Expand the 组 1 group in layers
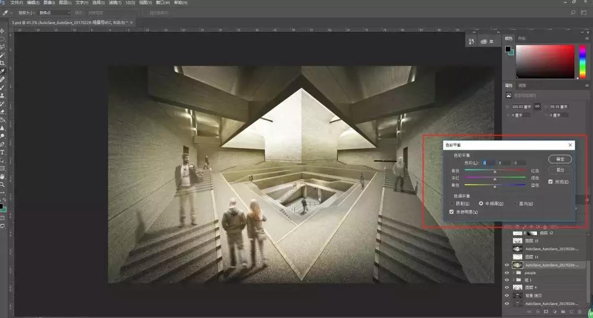 (x=513, y=280)
